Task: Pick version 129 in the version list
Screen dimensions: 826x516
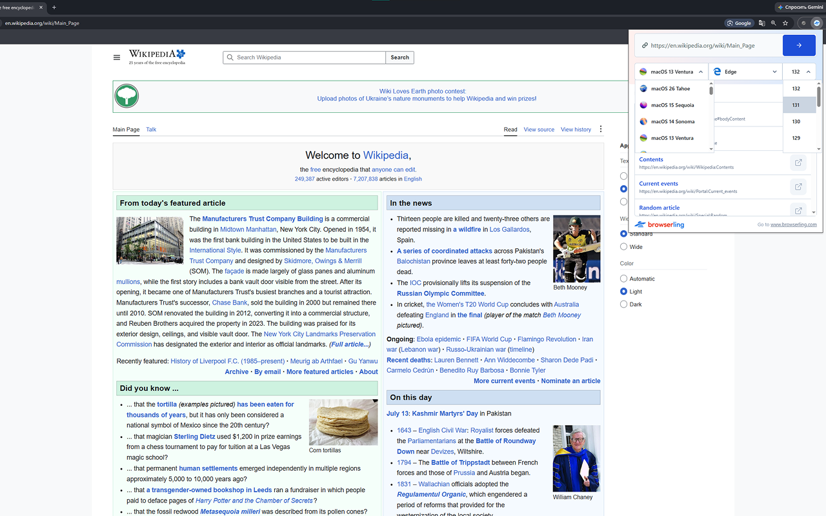Action: (x=800, y=138)
